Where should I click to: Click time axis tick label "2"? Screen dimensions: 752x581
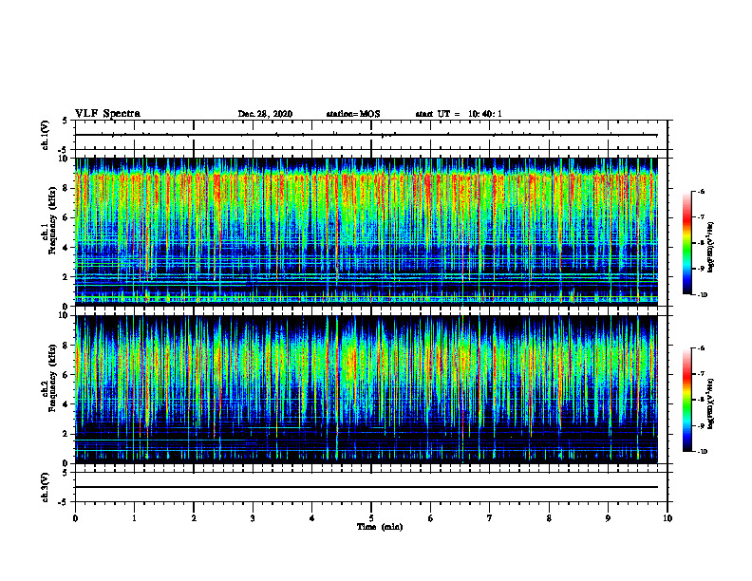pos(194,518)
